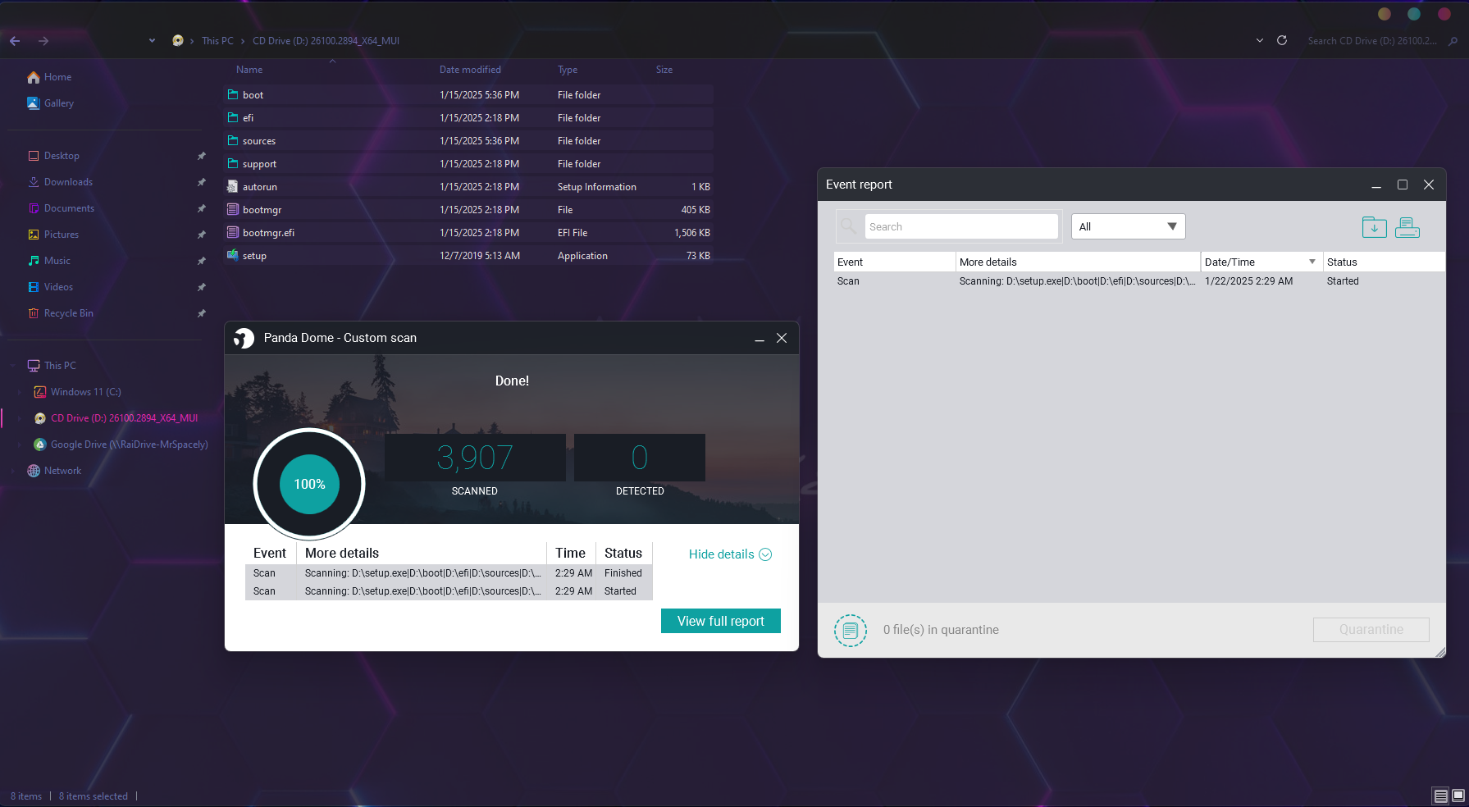1469x807 pixels.
Task: Expand the Windows 11 (C:) drive node
Action: click(20, 392)
